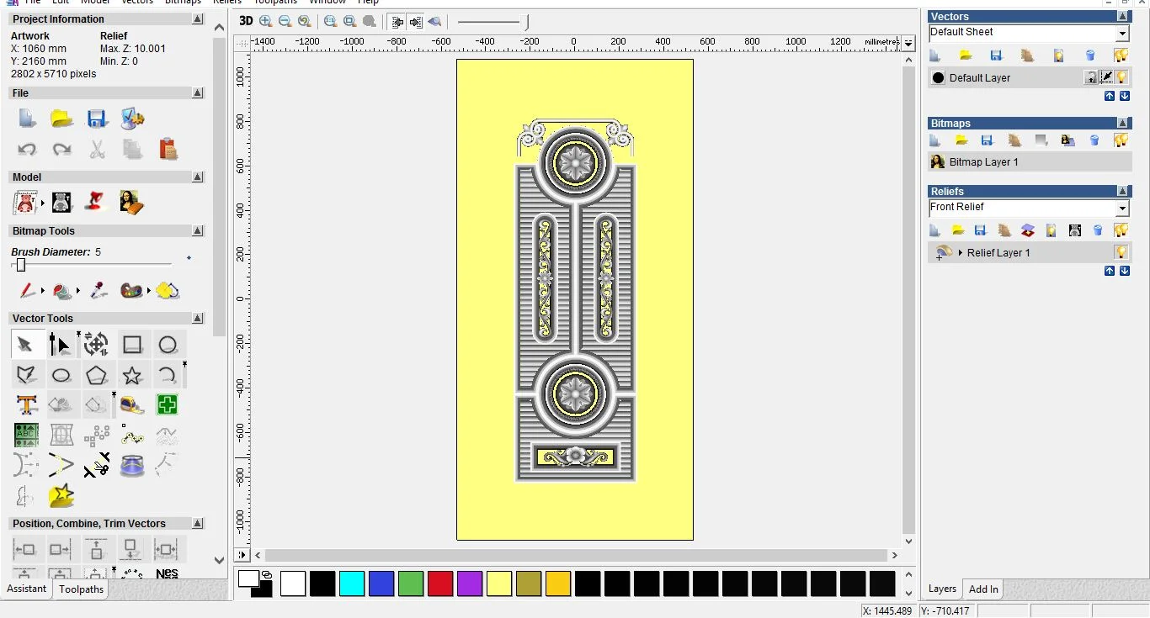Select the Create Rectangle vector tool
The image size is (1150, 618).
point(132,345)
